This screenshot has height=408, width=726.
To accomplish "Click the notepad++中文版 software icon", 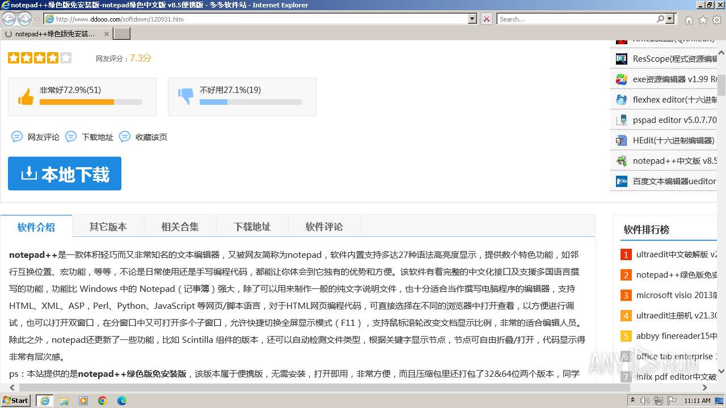I will pos(622,161).
